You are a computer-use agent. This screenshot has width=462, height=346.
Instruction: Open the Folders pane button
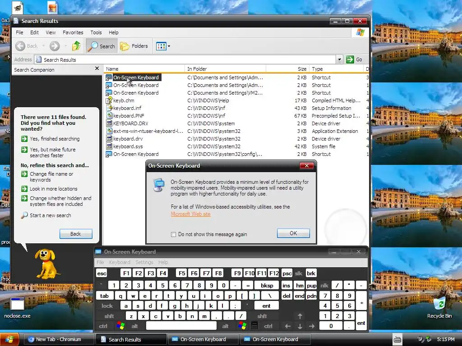[134, 46]
